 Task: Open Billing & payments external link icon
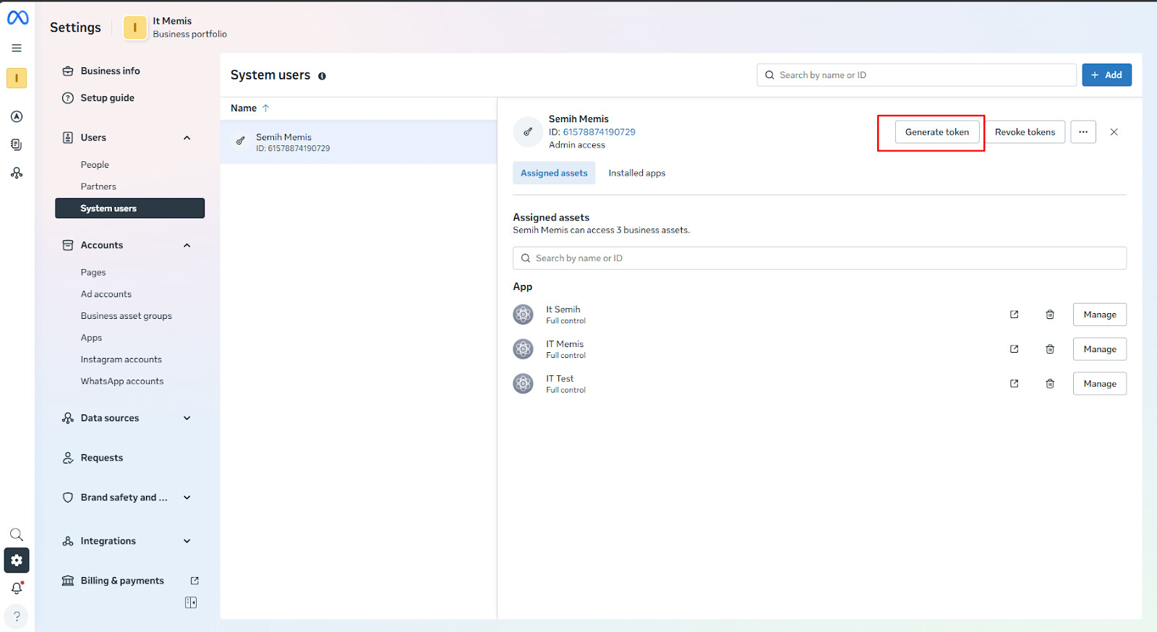click(195, 581)
